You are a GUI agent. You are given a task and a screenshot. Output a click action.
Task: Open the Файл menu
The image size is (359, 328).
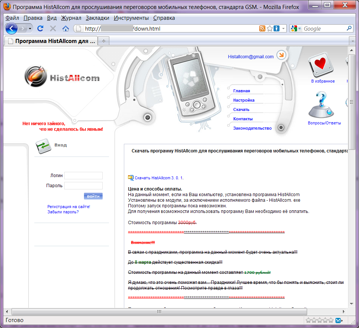(12, 18)
